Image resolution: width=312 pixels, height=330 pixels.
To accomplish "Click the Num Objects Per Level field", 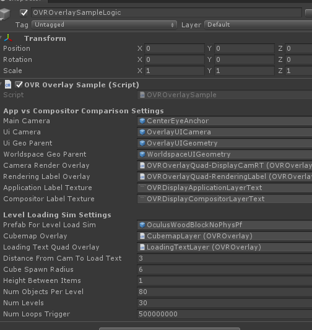I will [x=225, y=292].
